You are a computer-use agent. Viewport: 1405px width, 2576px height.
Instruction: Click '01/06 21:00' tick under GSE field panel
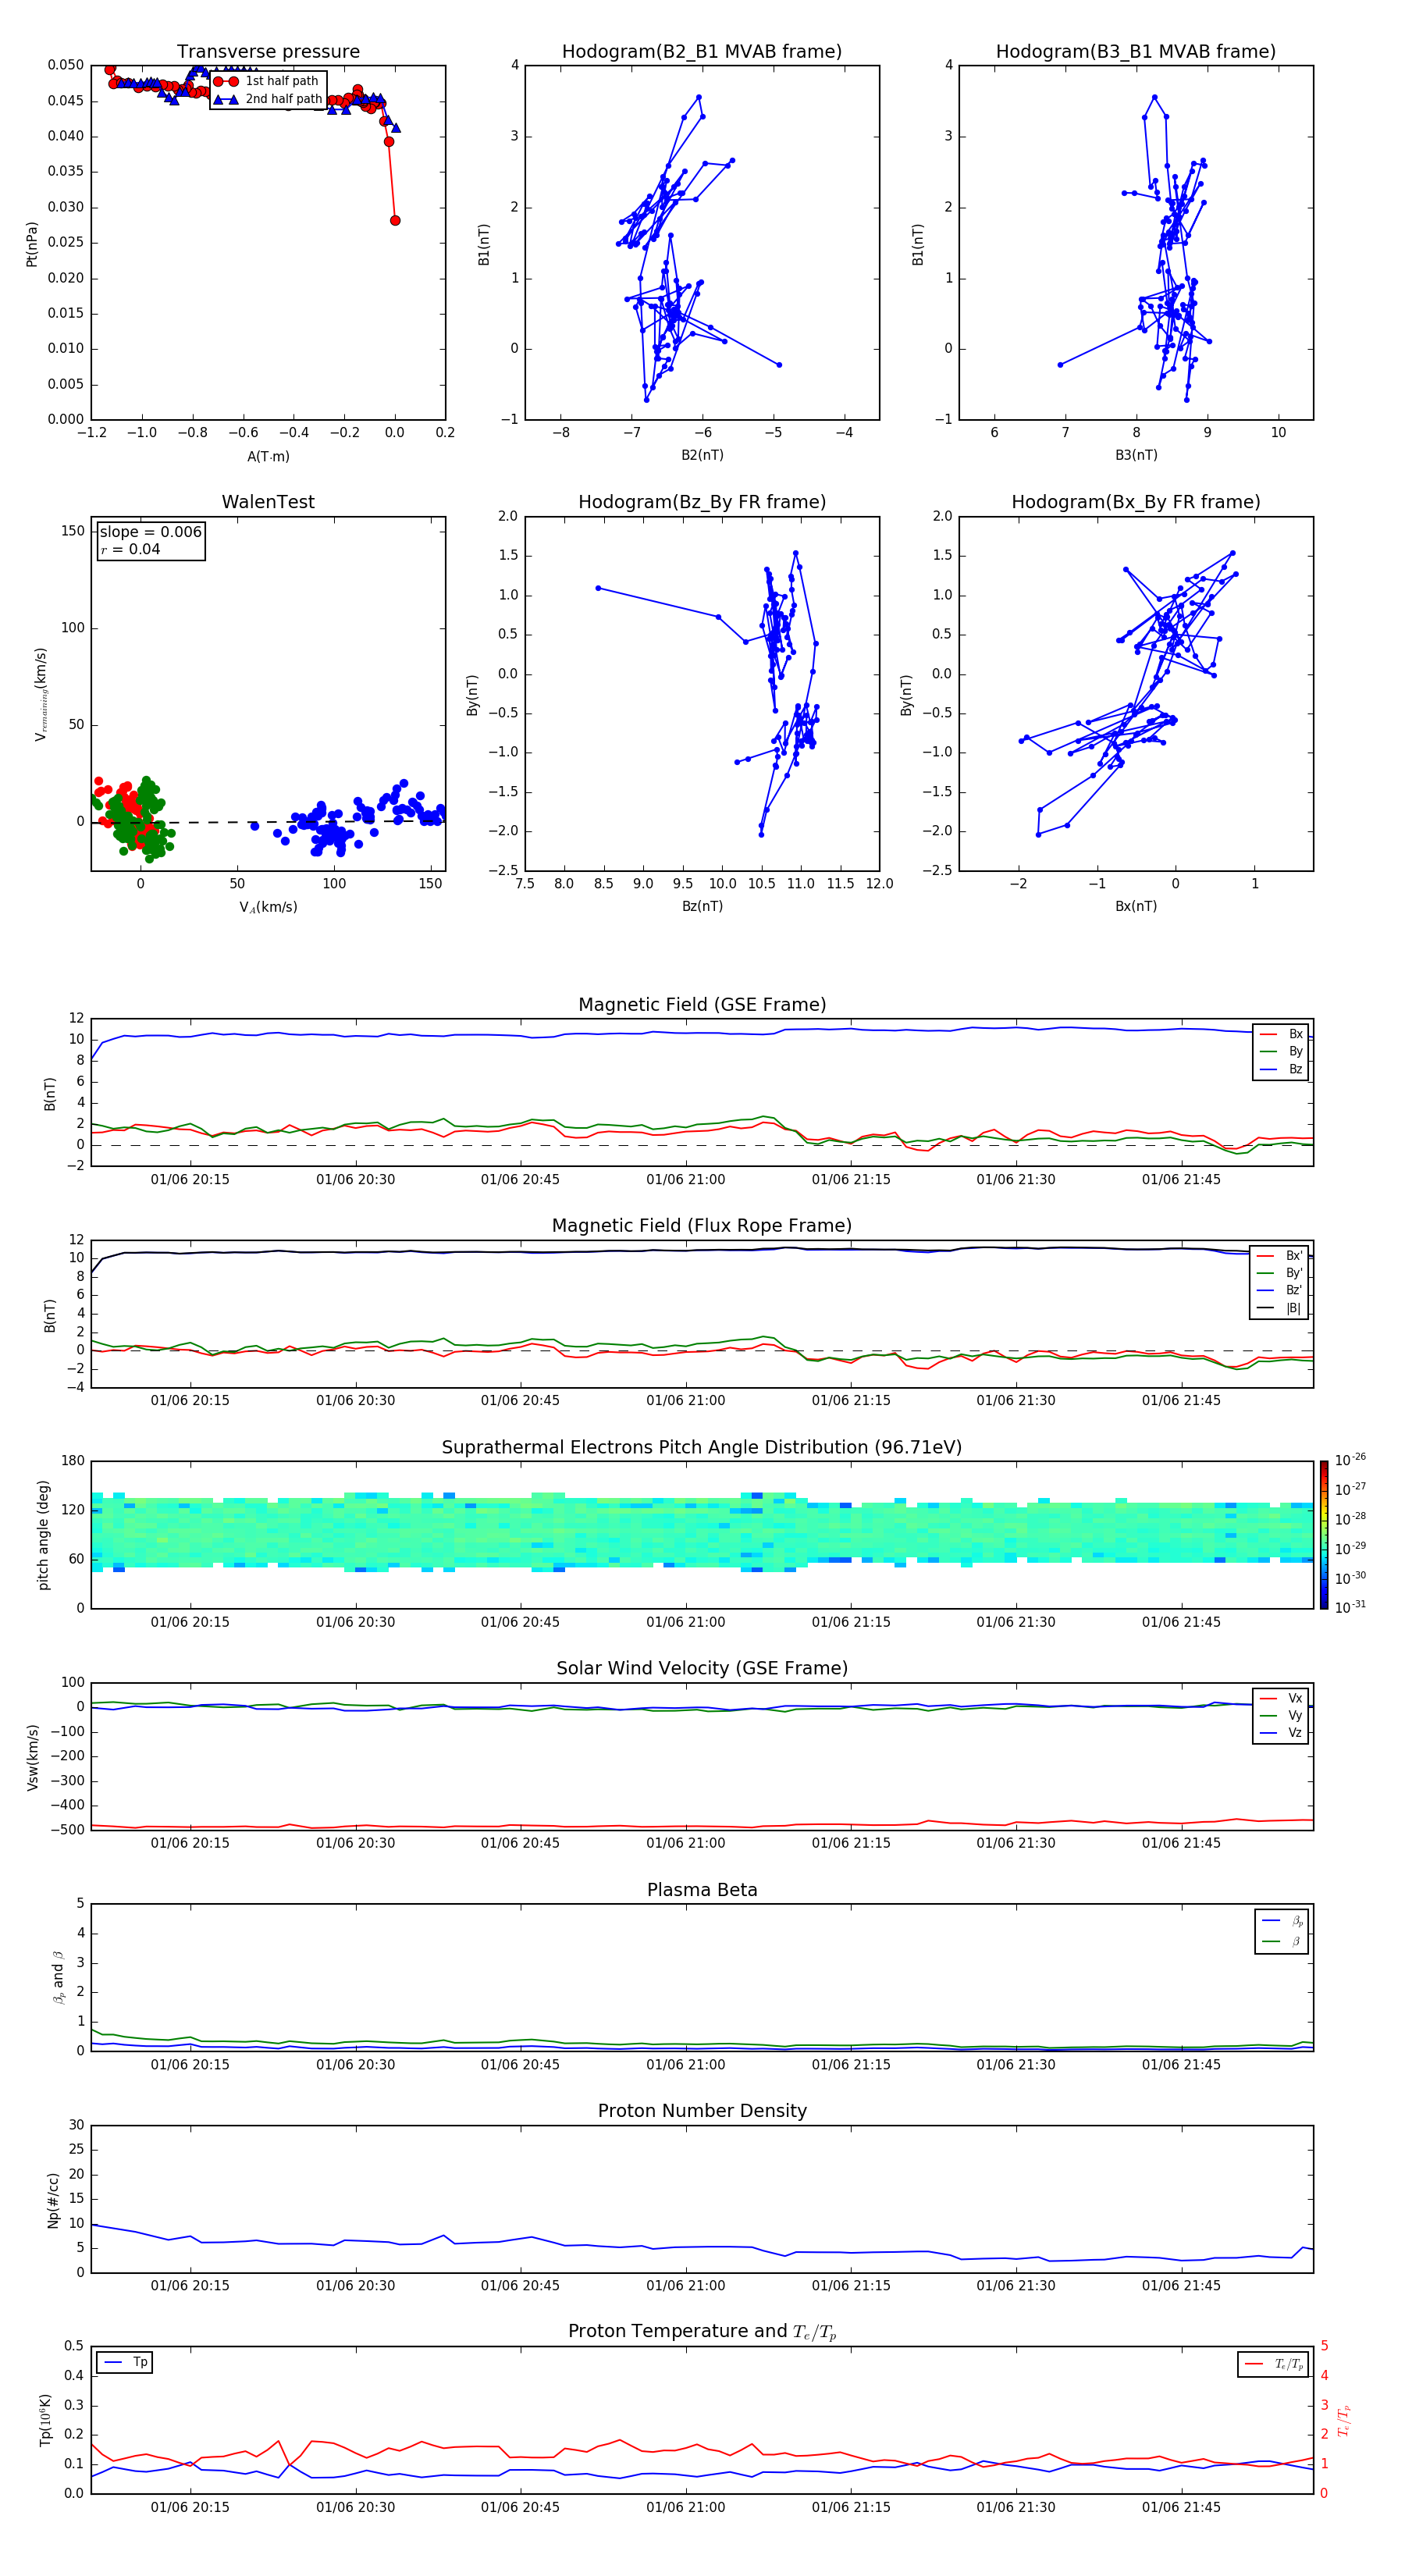(x=686, y=1180)
